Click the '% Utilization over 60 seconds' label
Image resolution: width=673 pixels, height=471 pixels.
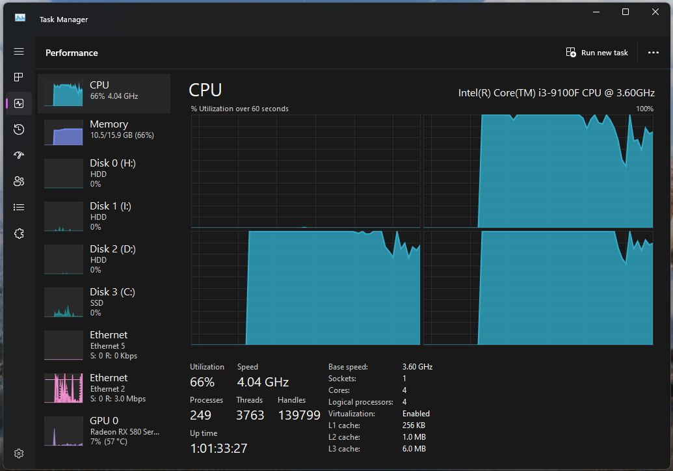tap(239, 109)
